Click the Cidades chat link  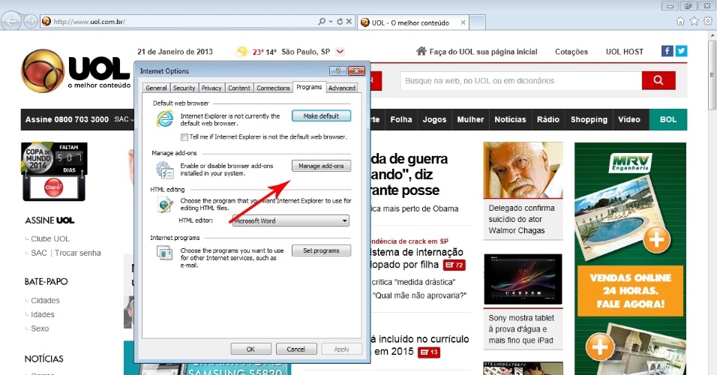pos(45,301)
